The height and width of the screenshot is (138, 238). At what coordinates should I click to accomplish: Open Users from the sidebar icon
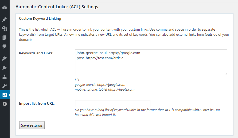5,77
